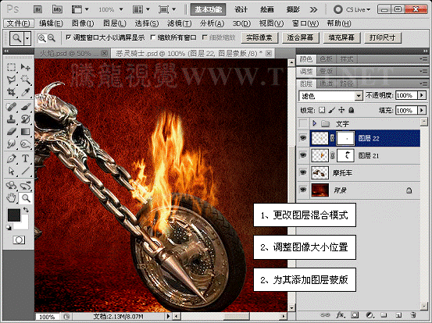Switch to the 通道 channels tab
The width and height of the screenshot is (432, 323).
[x=327, y=83]
